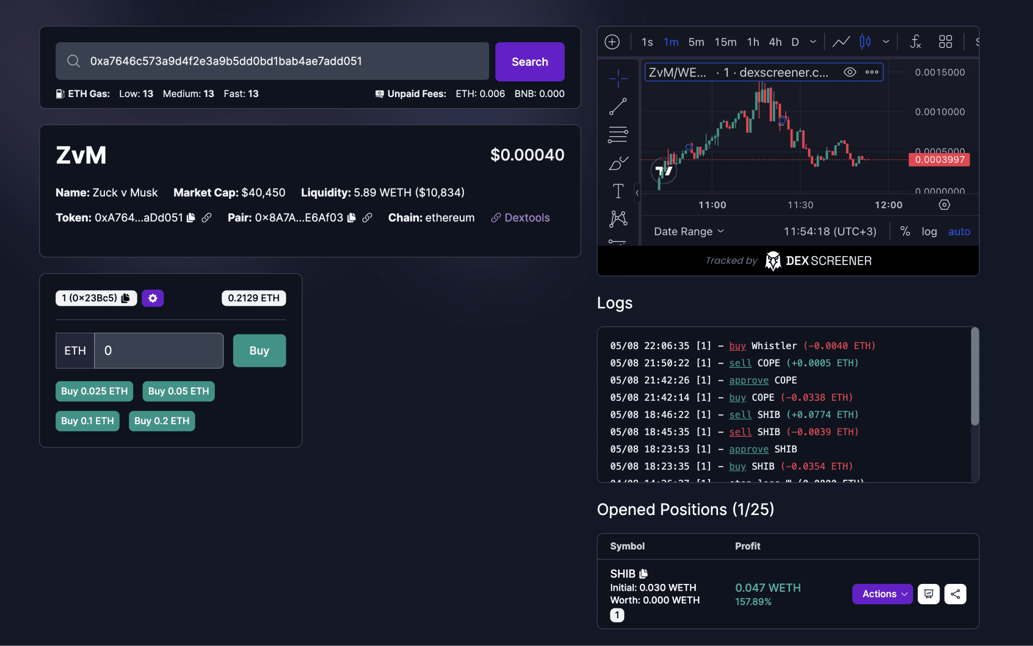
Task: Click Buy 0.2 ETH
Action: pyautogui.click(x=162, y=421)
